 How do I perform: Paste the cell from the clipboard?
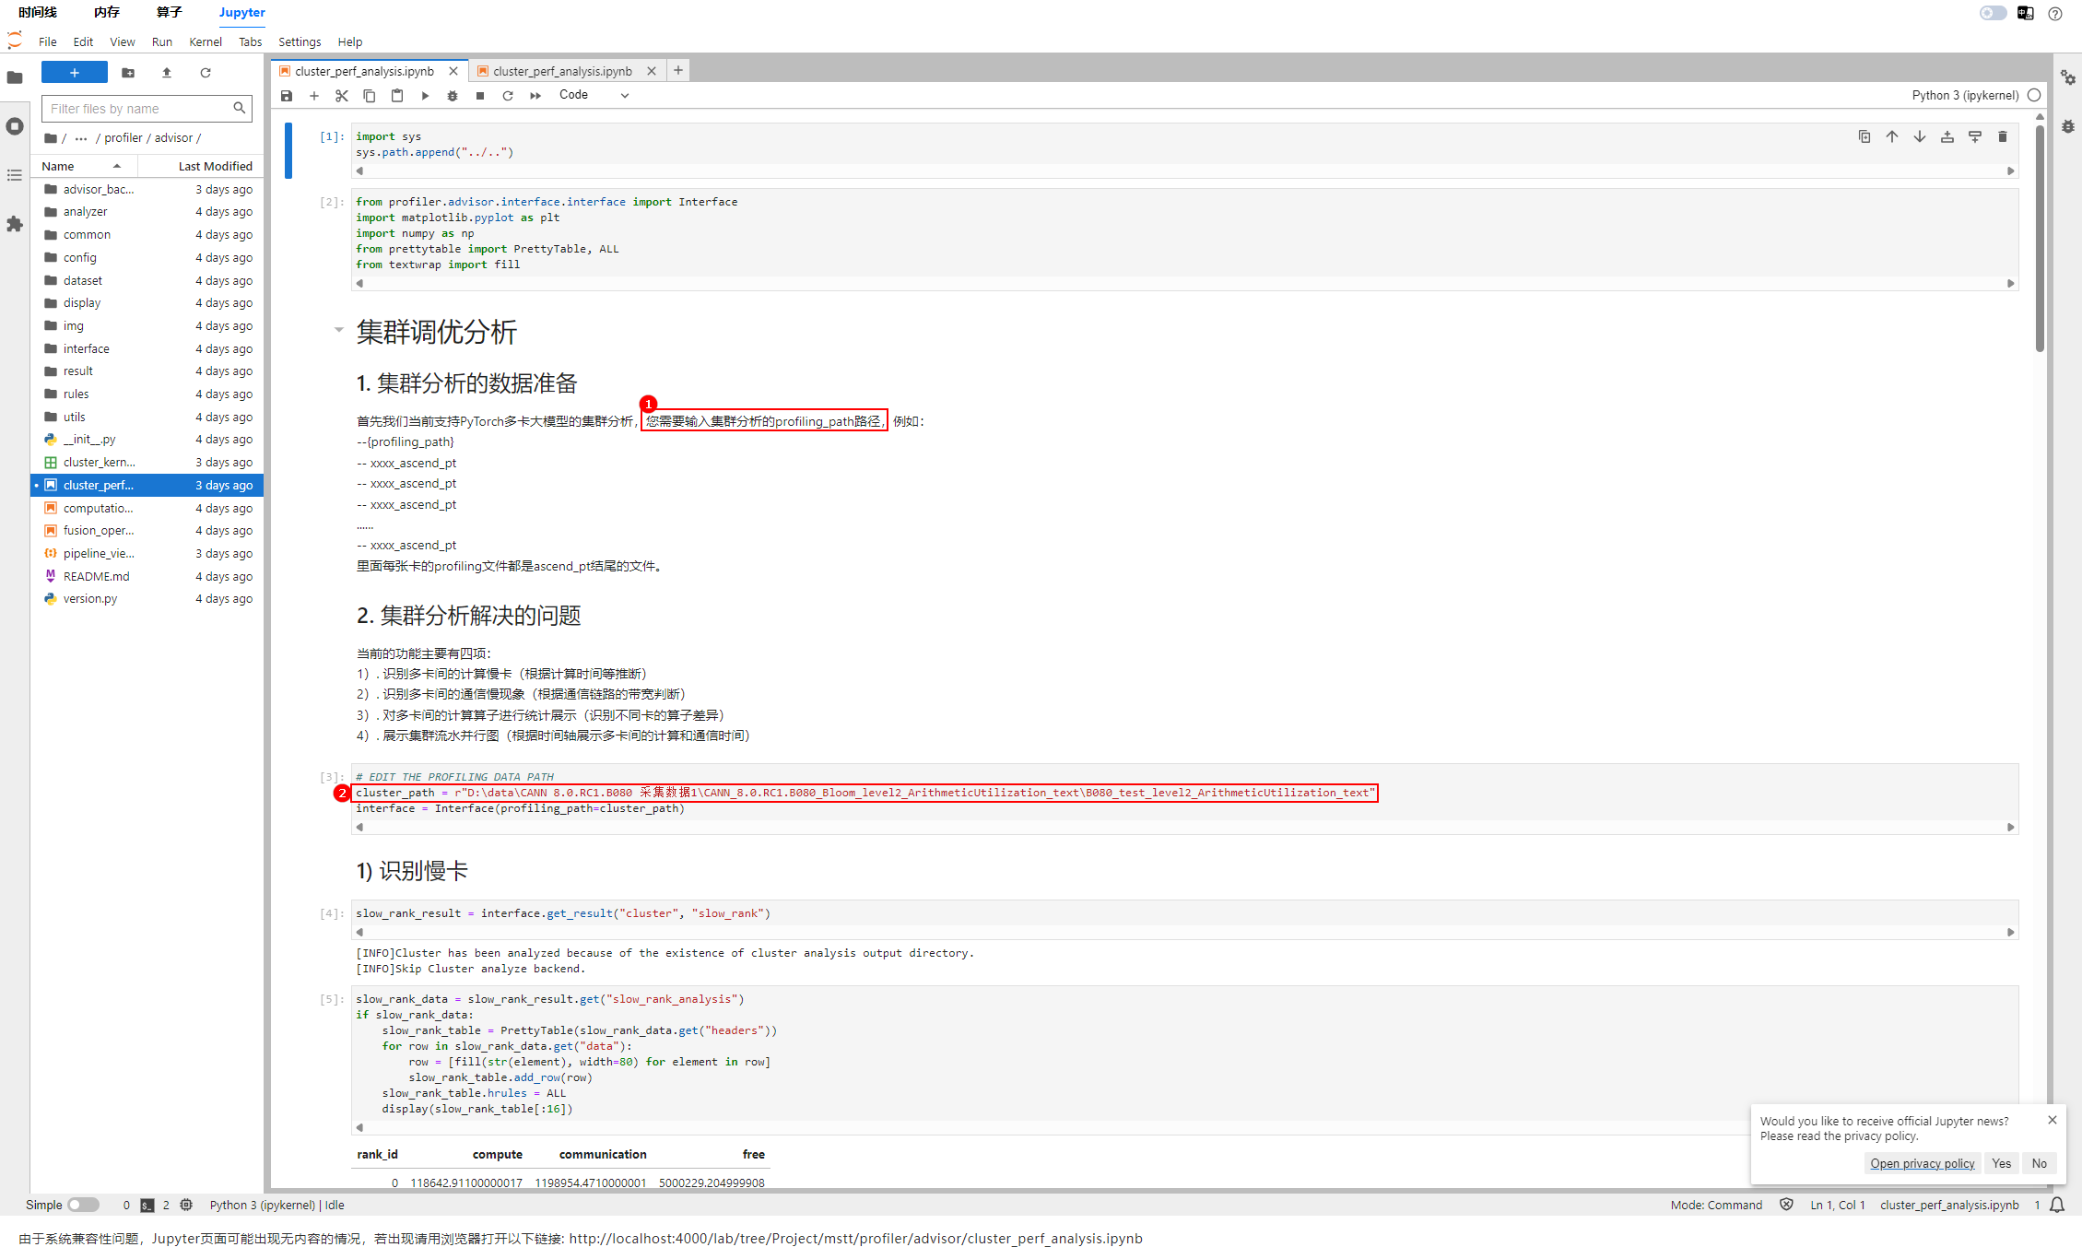pos(397,96)
